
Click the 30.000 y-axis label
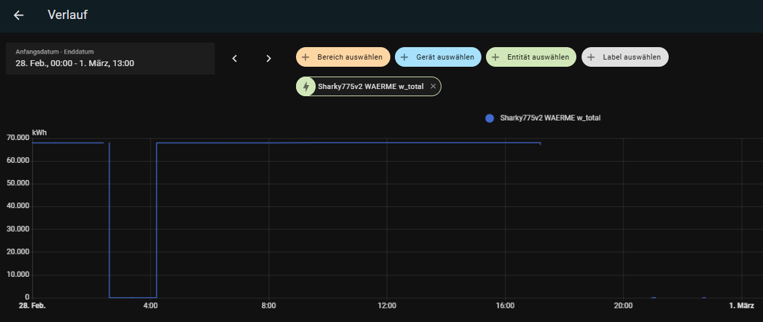coord(18,229)
